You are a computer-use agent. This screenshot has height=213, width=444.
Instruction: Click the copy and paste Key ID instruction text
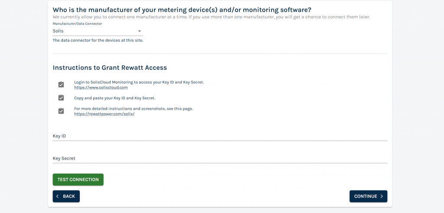[114, 98]
